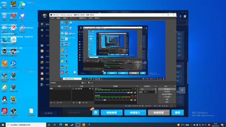The image size is (226, 127).
Task: Mute the second mixer channel speaker
Action: (x=132, y=100)
